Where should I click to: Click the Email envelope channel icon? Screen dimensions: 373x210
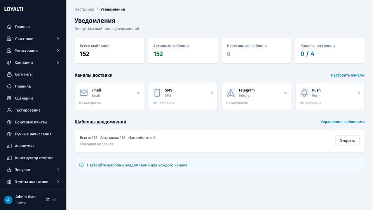click(84, 93)
